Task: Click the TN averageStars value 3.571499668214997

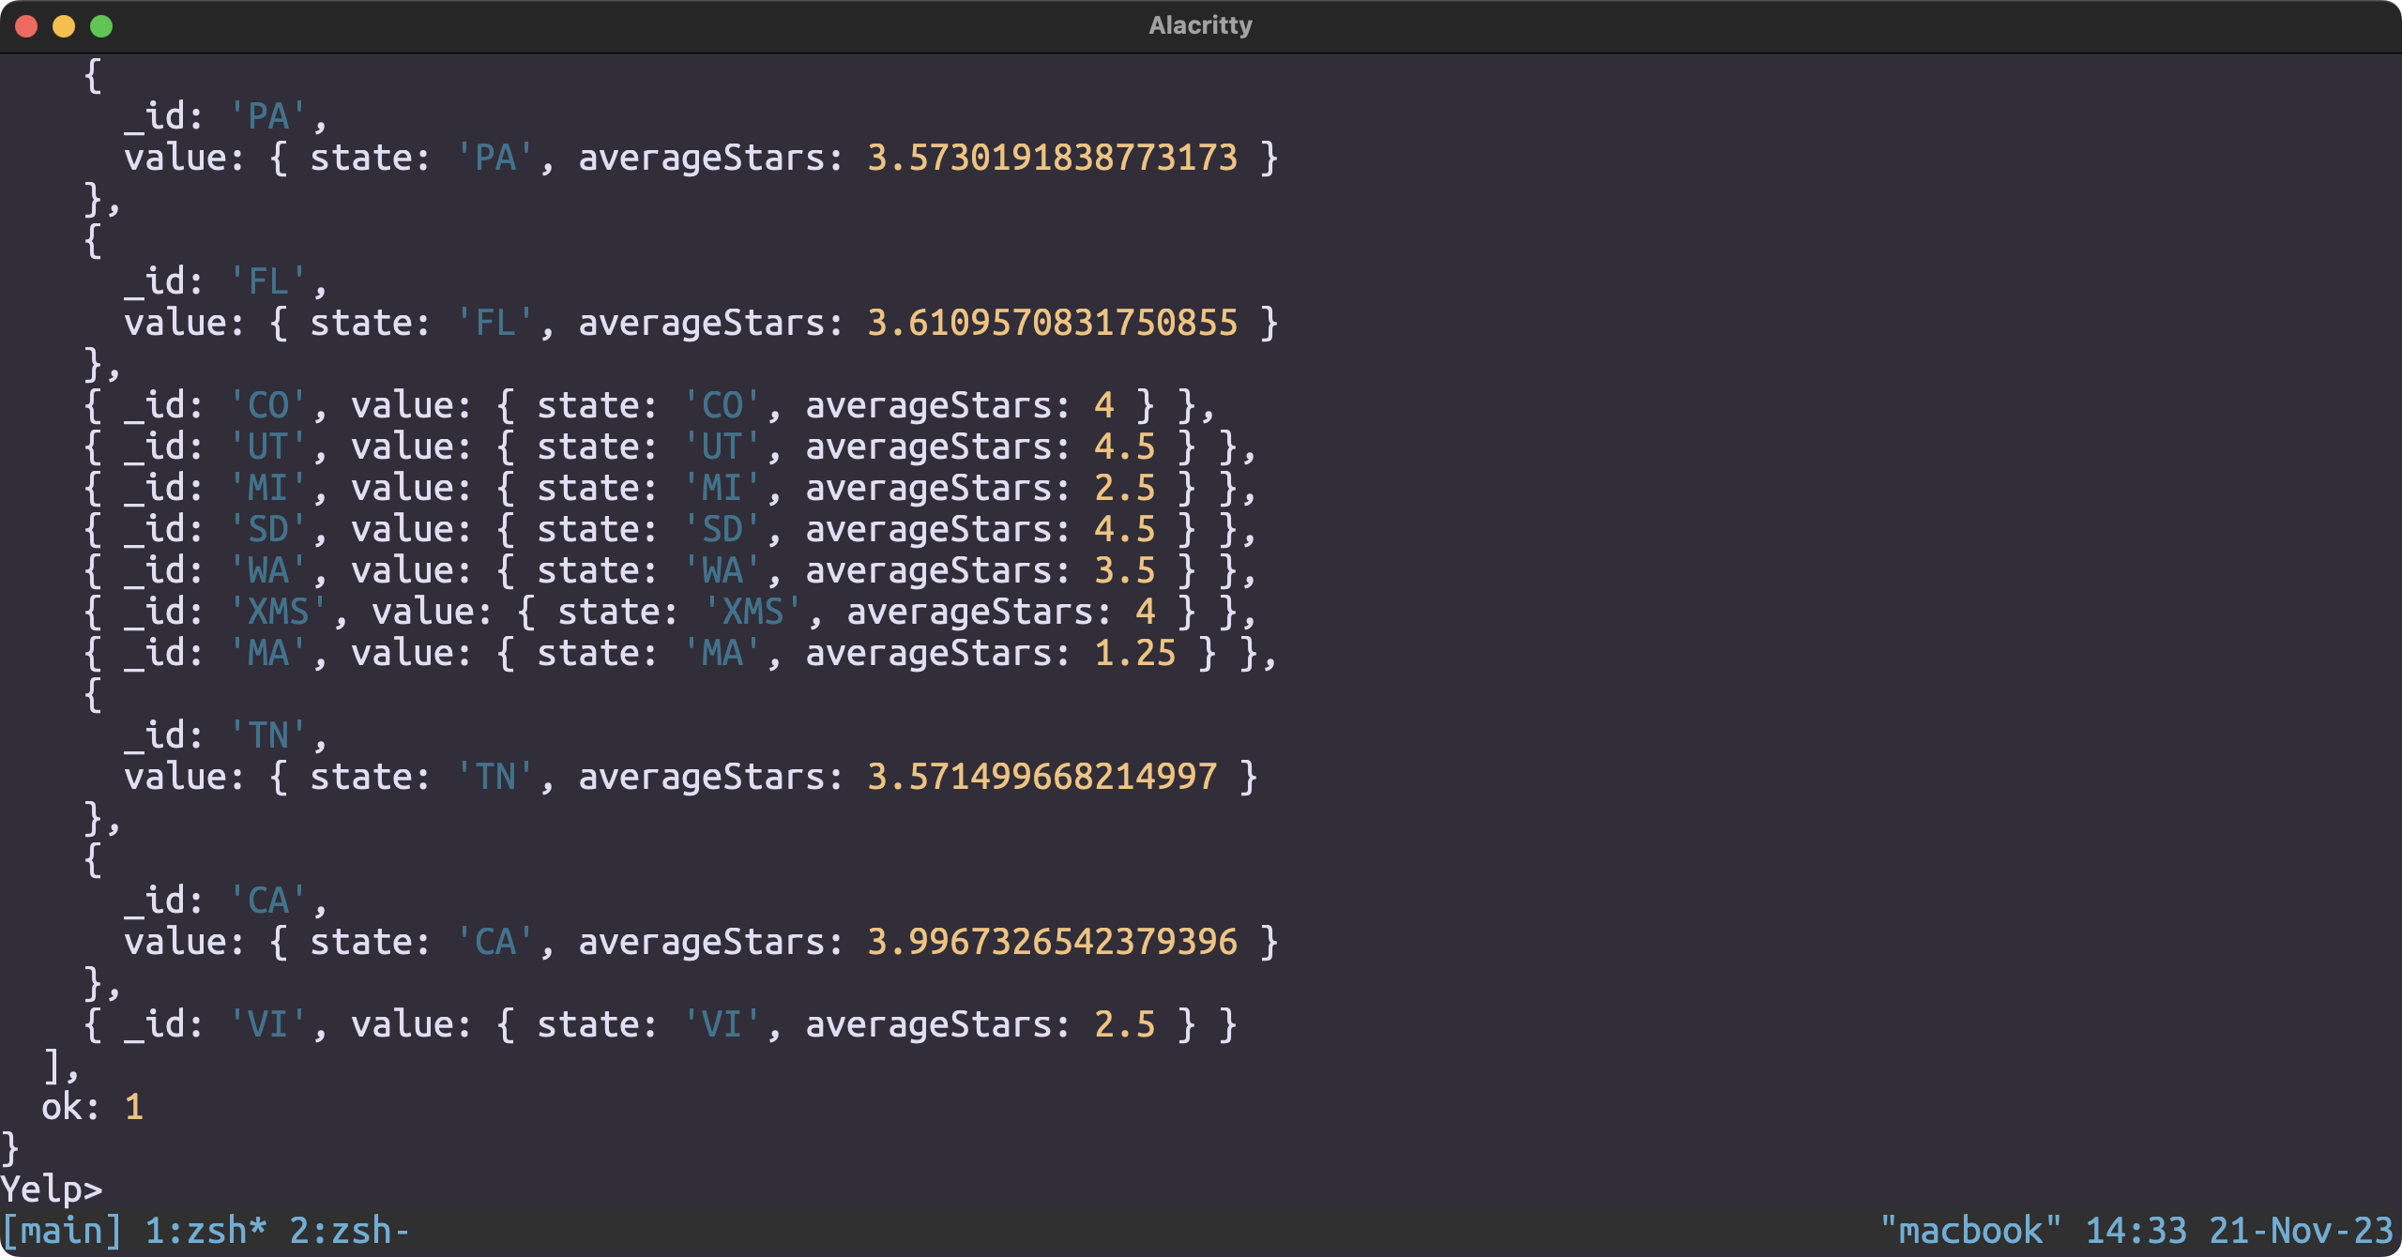Action: click(1041, 777)
